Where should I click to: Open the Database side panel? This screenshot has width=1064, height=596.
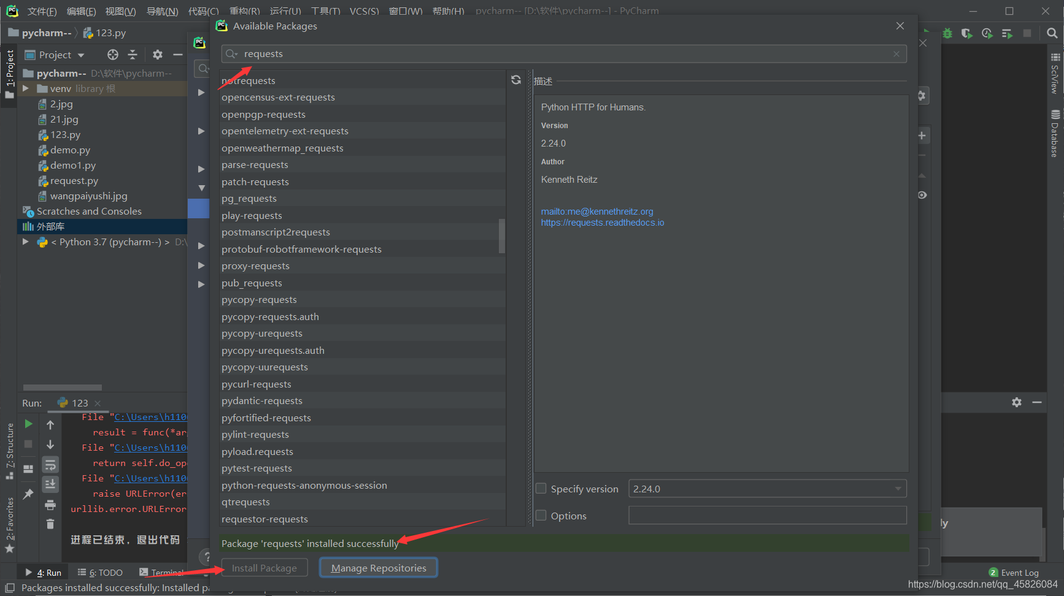pyautogui.click(x=1055, y=133)
